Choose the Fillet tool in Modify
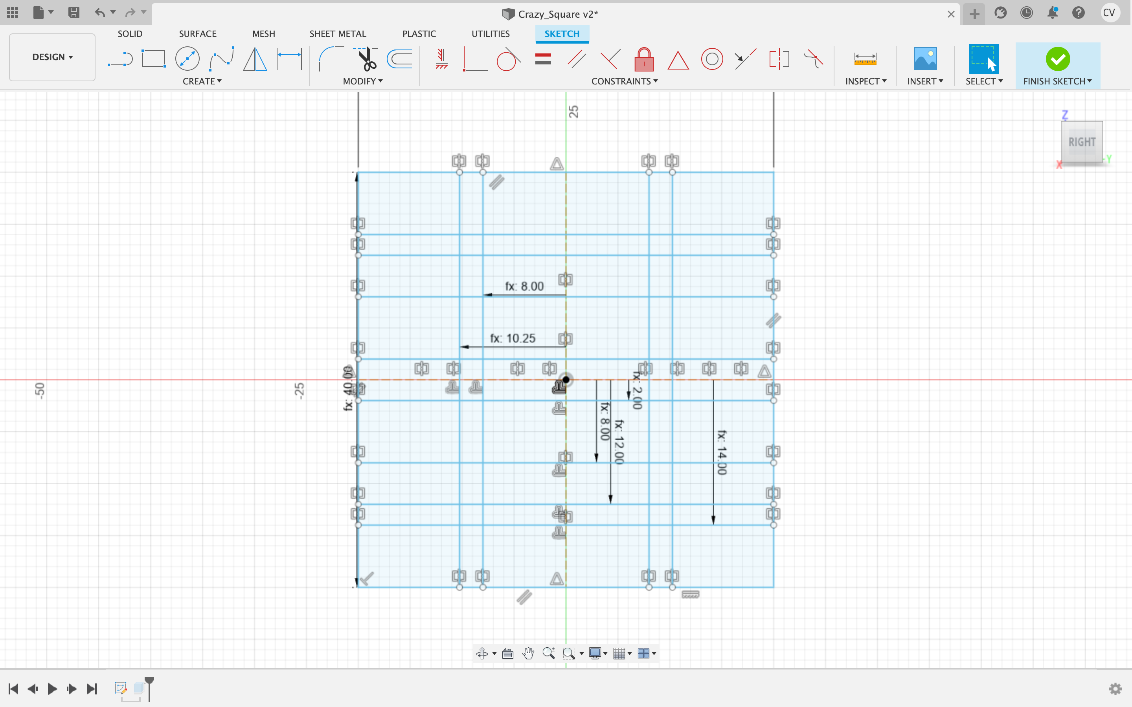 pyautogui.click(x=331, y=59)
